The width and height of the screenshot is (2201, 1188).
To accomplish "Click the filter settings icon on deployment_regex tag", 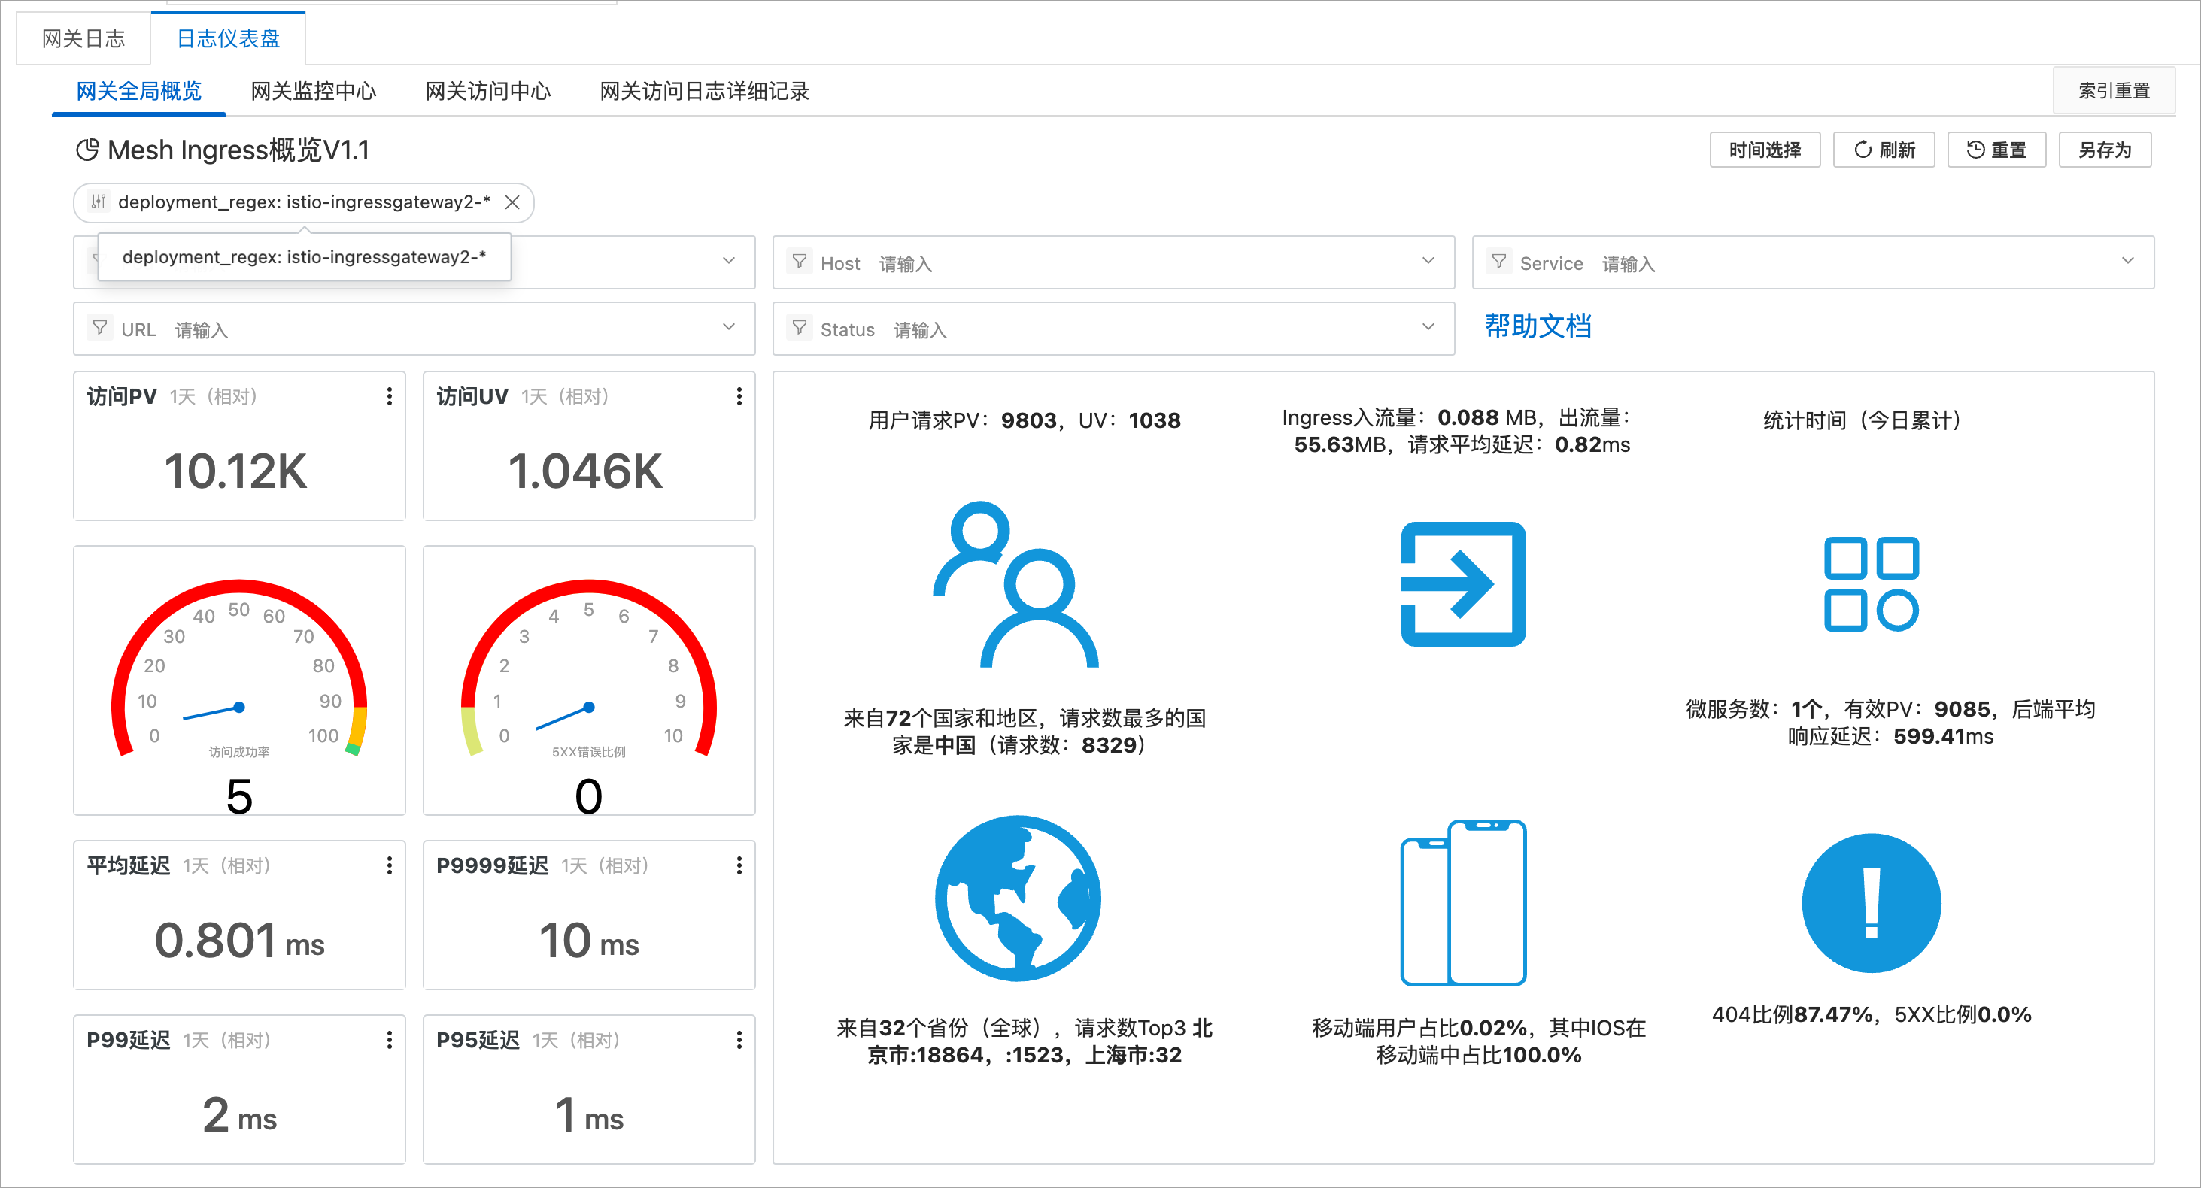I will click(99, 202).
